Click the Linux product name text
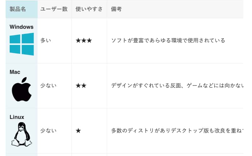 tap(17, 117)
